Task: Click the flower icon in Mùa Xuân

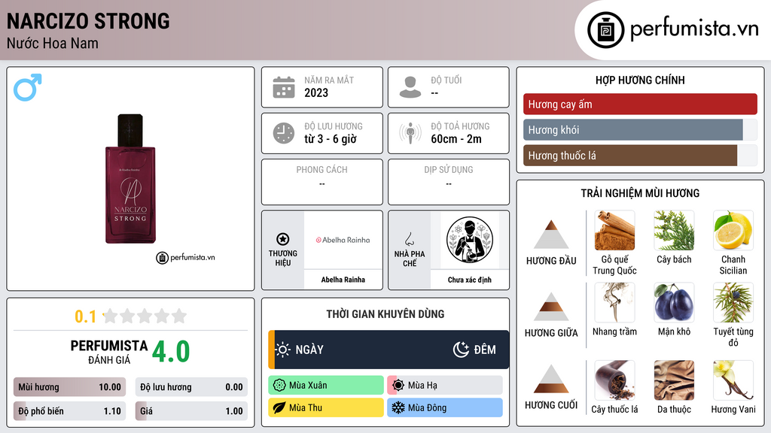Action: (279, 386)
